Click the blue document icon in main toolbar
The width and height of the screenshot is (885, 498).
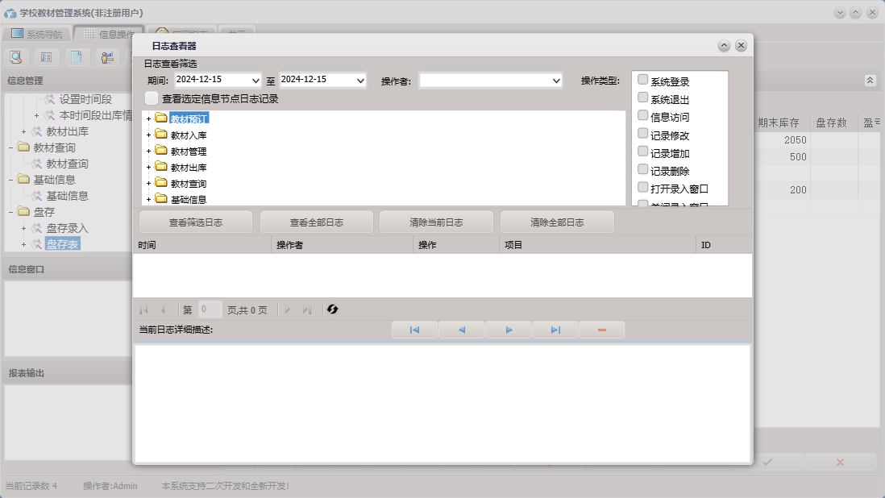[77, 57]
